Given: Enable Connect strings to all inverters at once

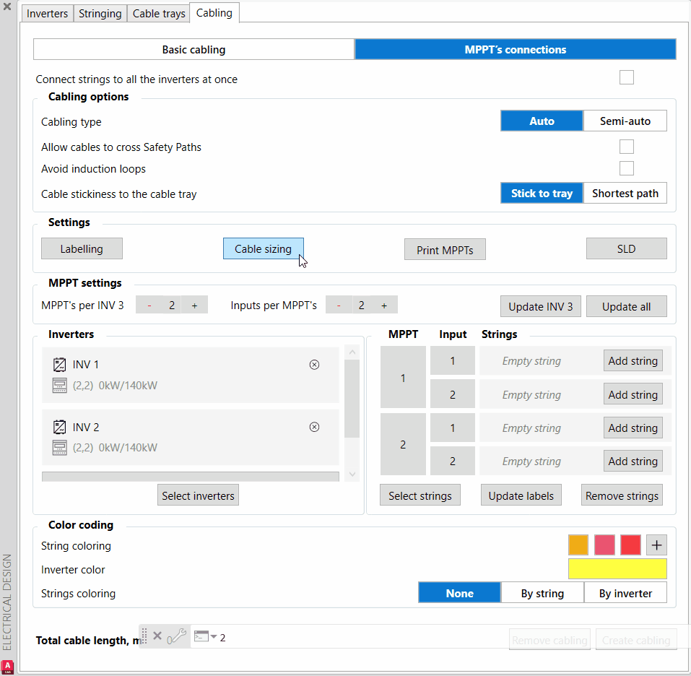Looking at the screenshot, I should [x=627, y=78].
